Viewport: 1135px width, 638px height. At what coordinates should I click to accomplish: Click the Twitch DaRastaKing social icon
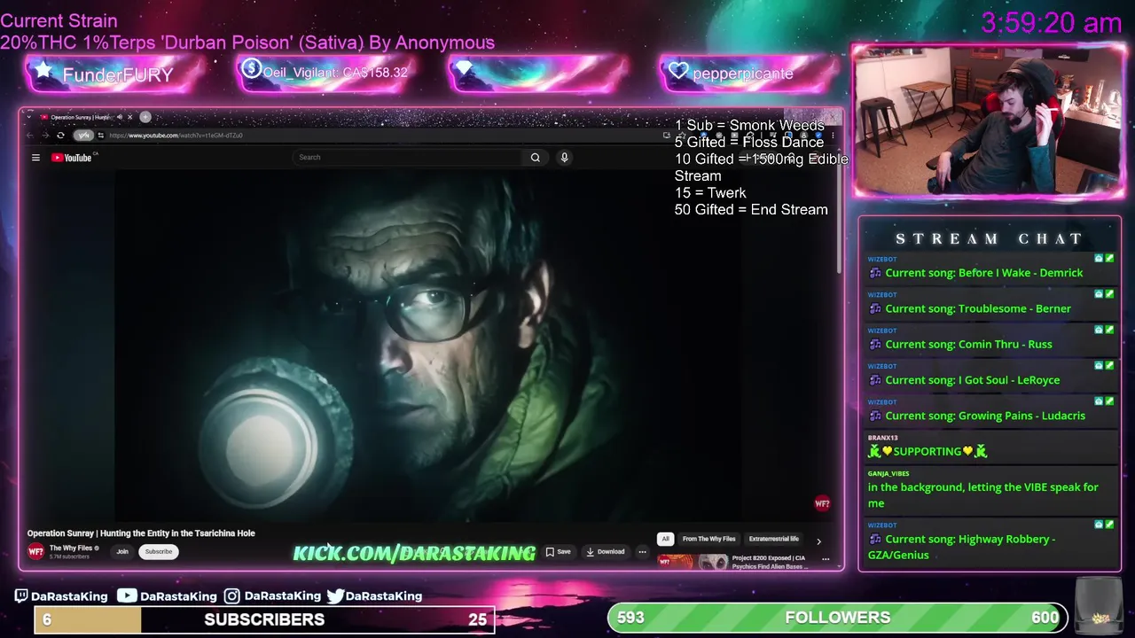coord(21,595)
